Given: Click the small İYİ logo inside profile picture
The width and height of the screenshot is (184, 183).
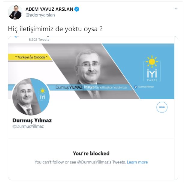Looking at the screenshot, I should click(43, 94).
